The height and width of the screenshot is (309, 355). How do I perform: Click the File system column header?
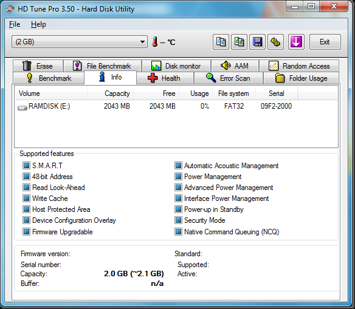pos(233,93)
